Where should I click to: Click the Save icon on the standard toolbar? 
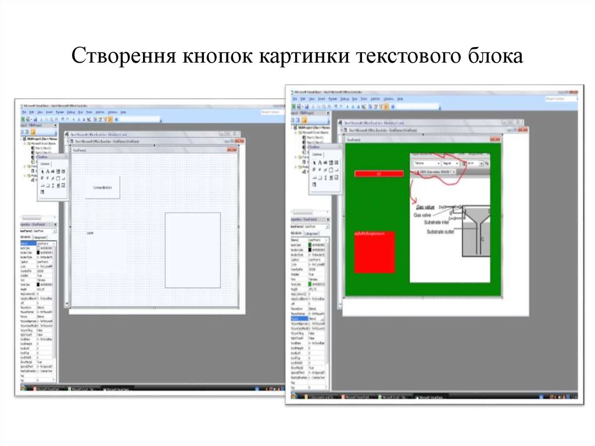click(35, 119)
